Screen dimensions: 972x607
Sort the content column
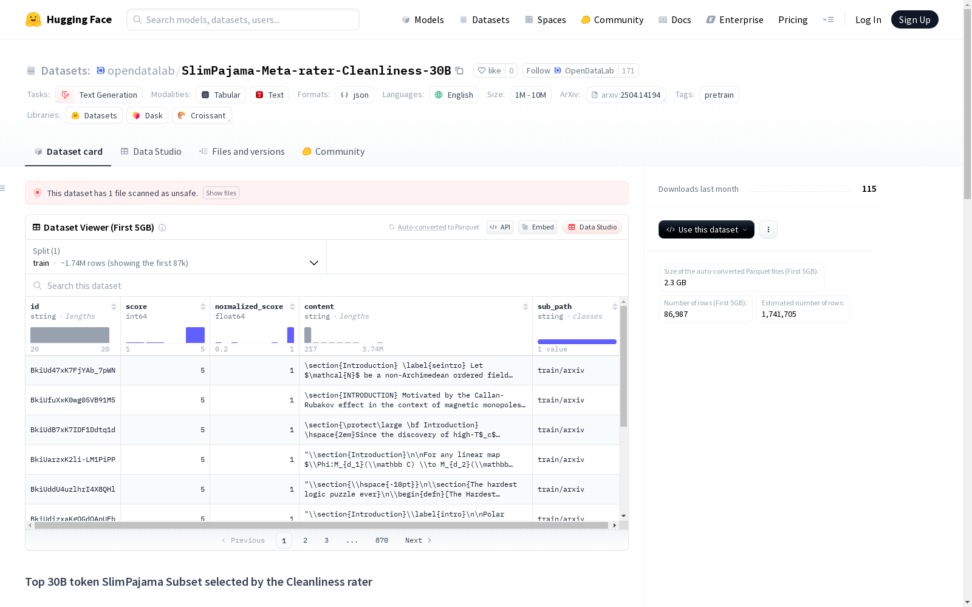point(525,307)
